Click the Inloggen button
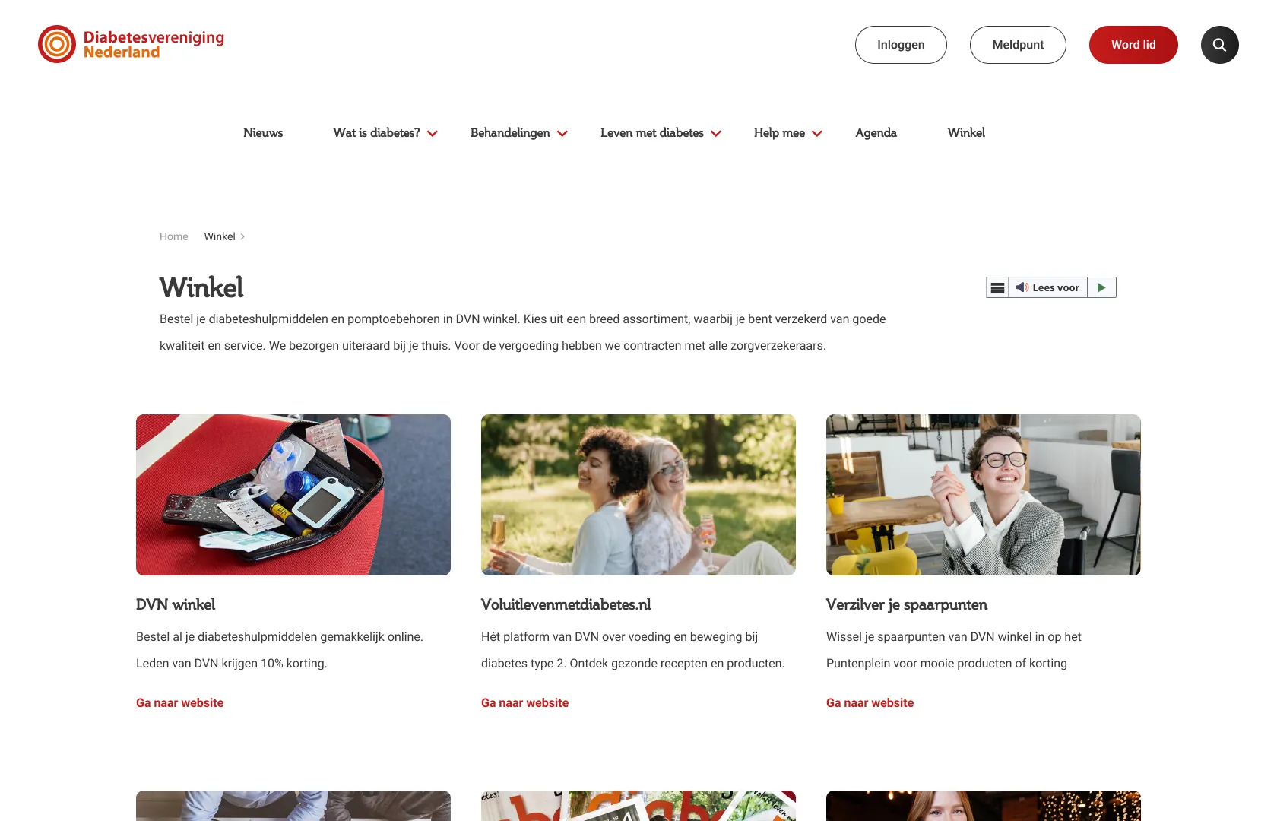The image size is (1277, 821). tap(901, 45)
